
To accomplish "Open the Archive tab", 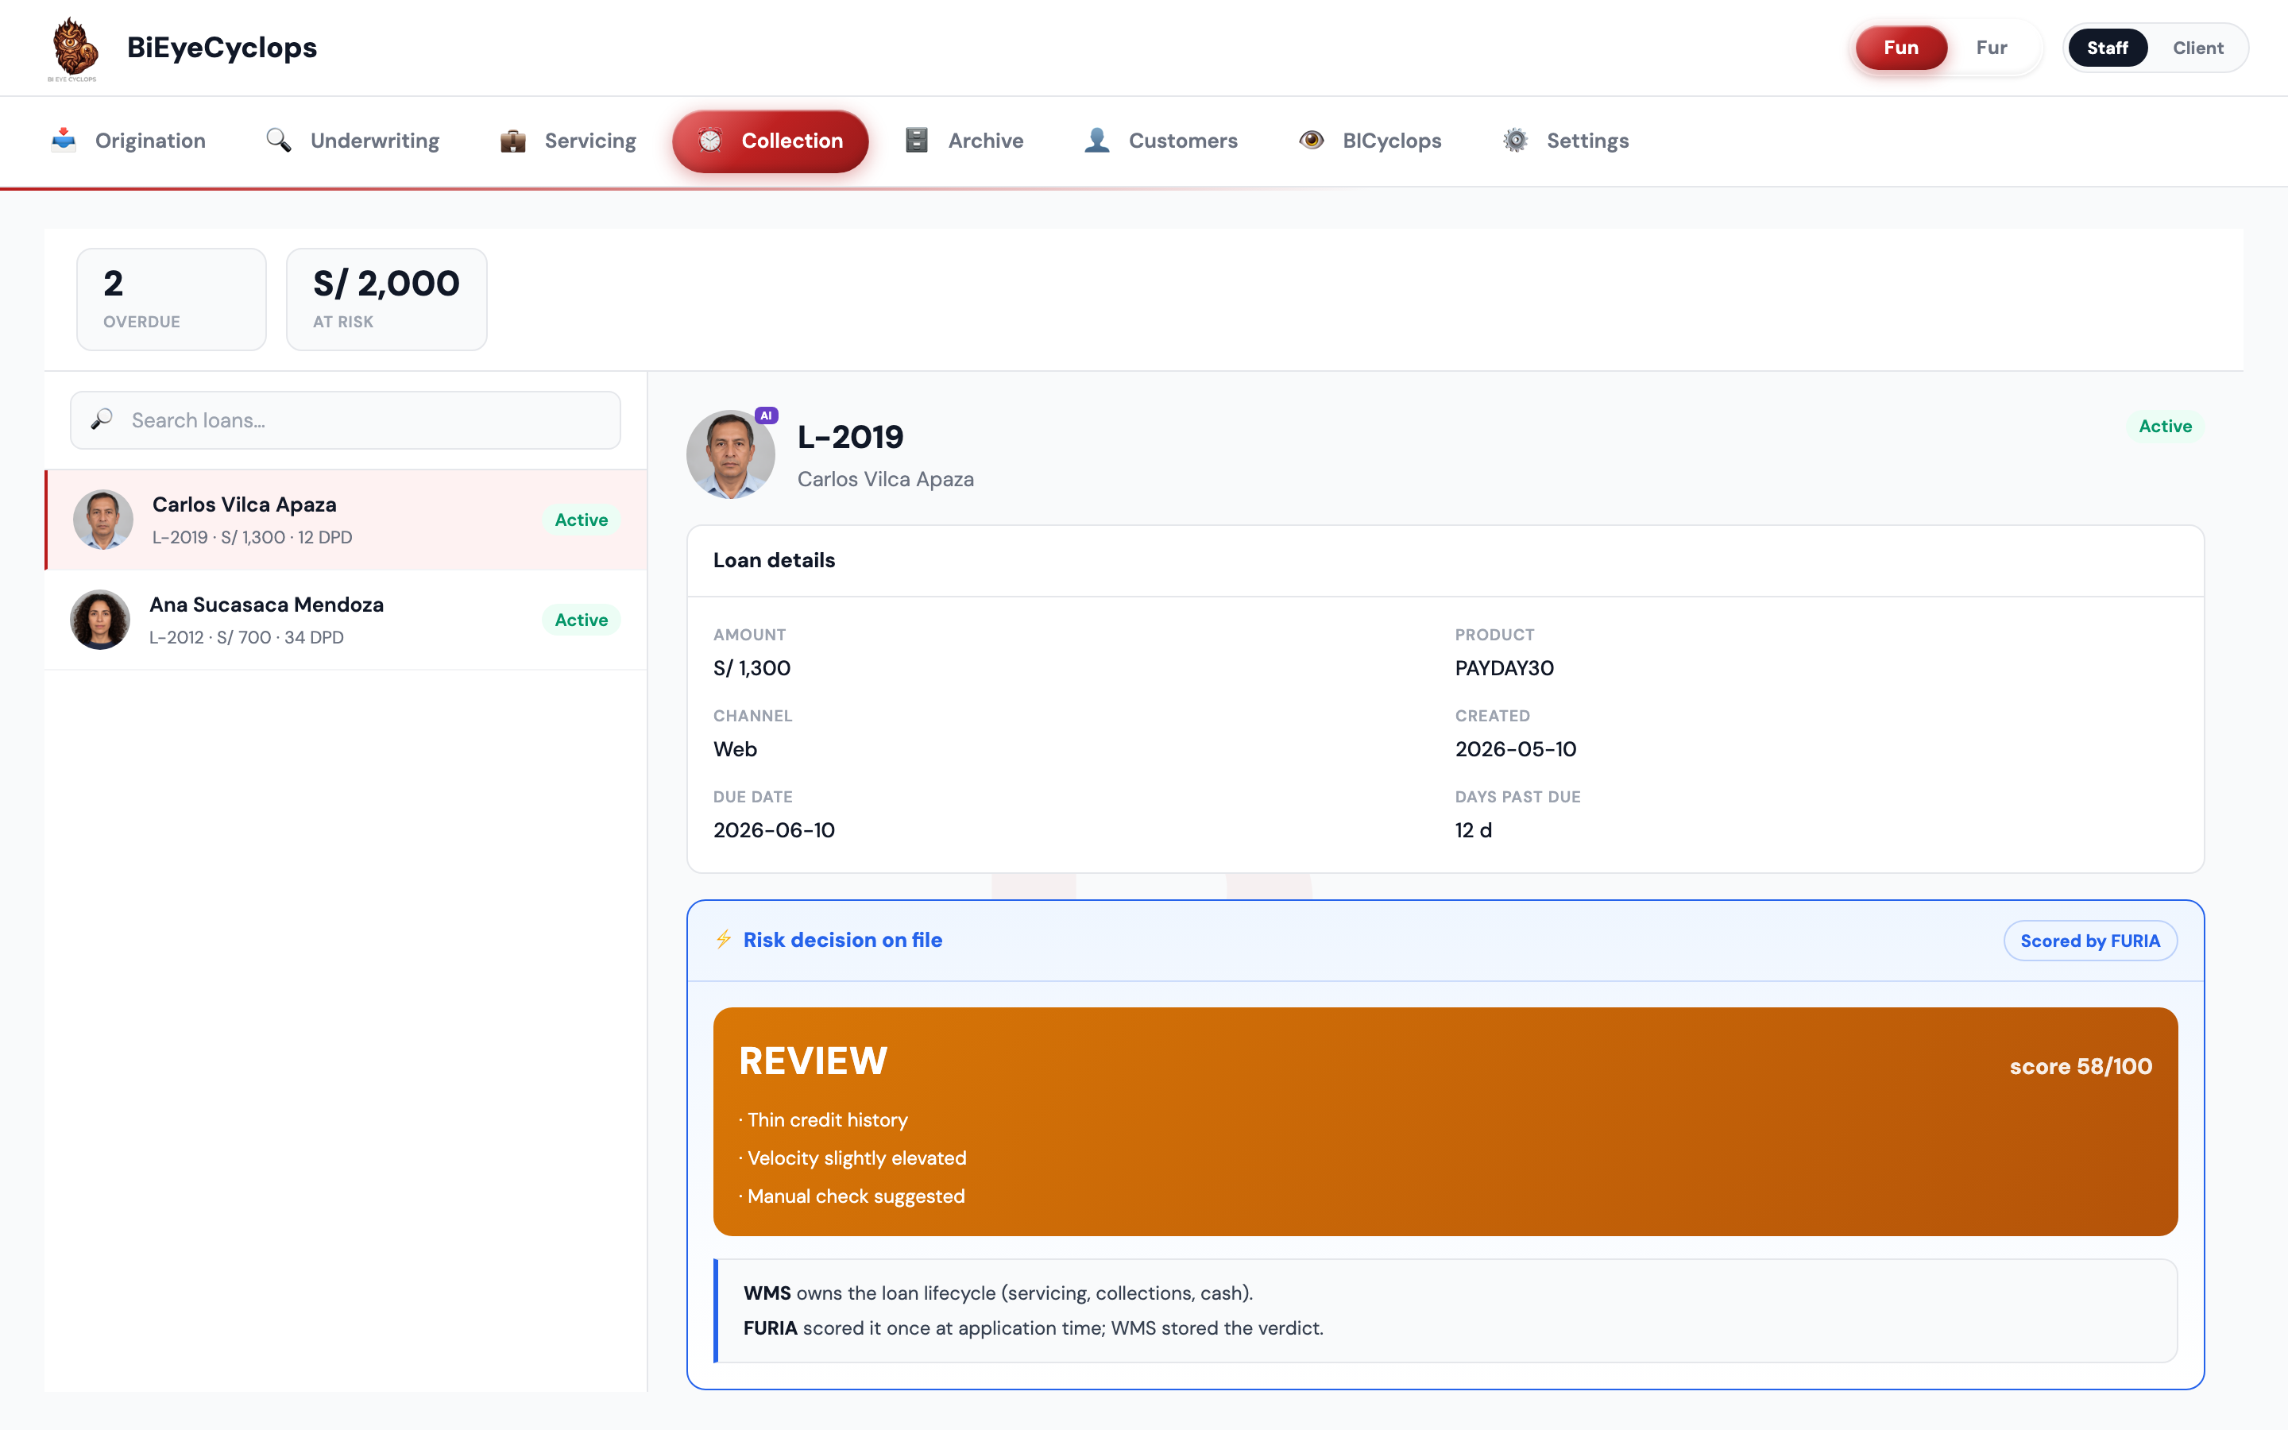I will pos(965,140).
